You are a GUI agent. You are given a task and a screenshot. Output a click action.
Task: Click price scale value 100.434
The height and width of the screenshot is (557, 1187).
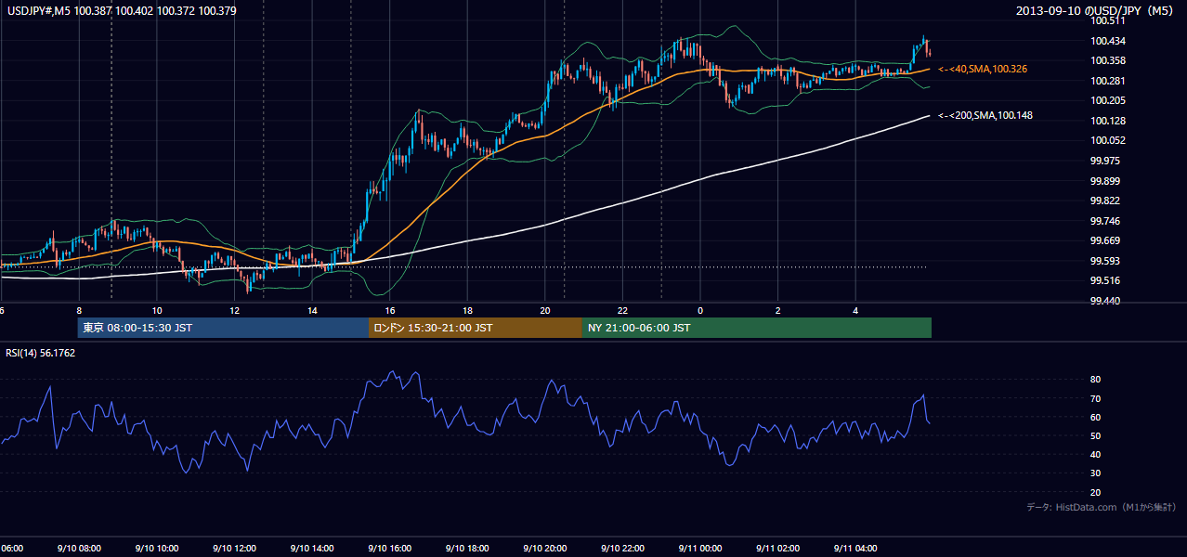click(x=1108, y=41)
